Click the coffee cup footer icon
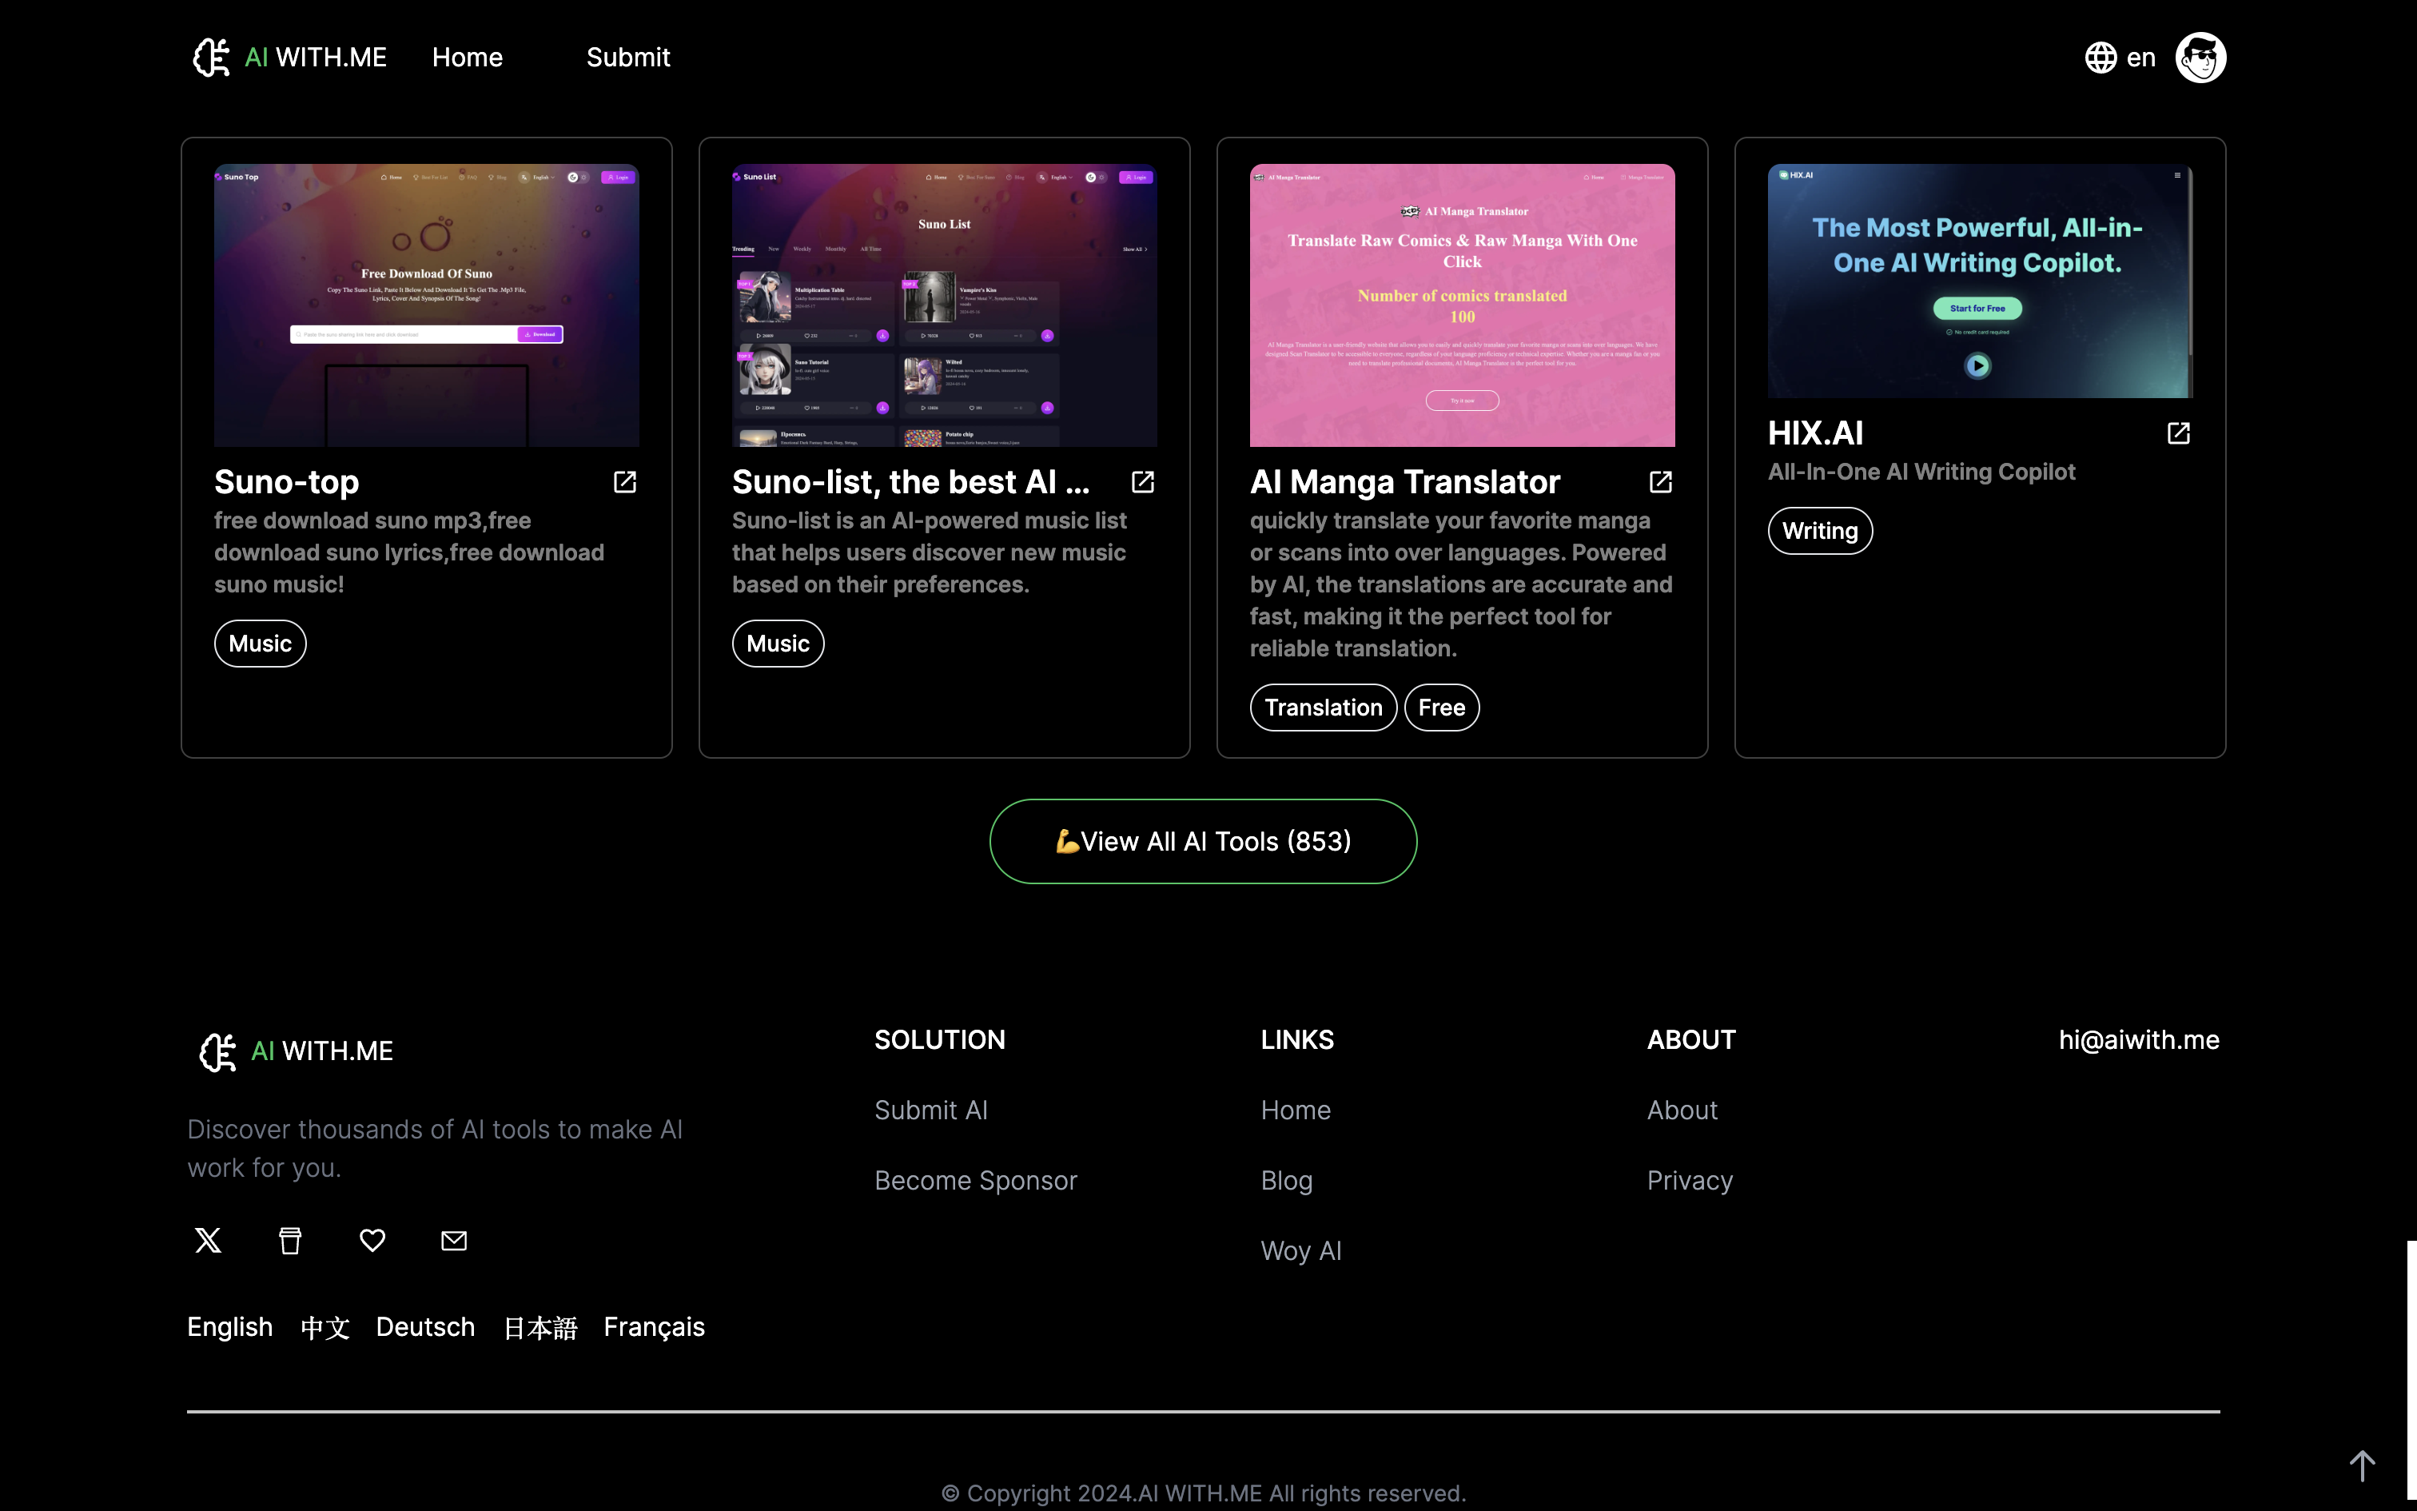The width and height of the screenshot is (2417, 1511). (x=289, y=1240)
